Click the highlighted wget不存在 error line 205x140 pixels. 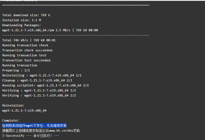tap(34, 125)
